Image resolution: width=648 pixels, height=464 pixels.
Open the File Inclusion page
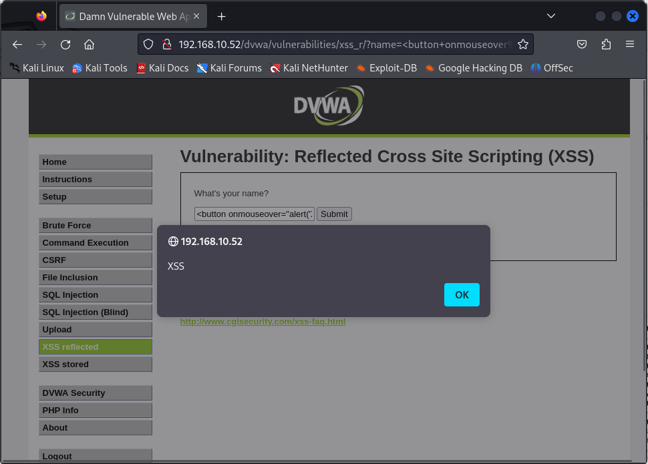96,277
